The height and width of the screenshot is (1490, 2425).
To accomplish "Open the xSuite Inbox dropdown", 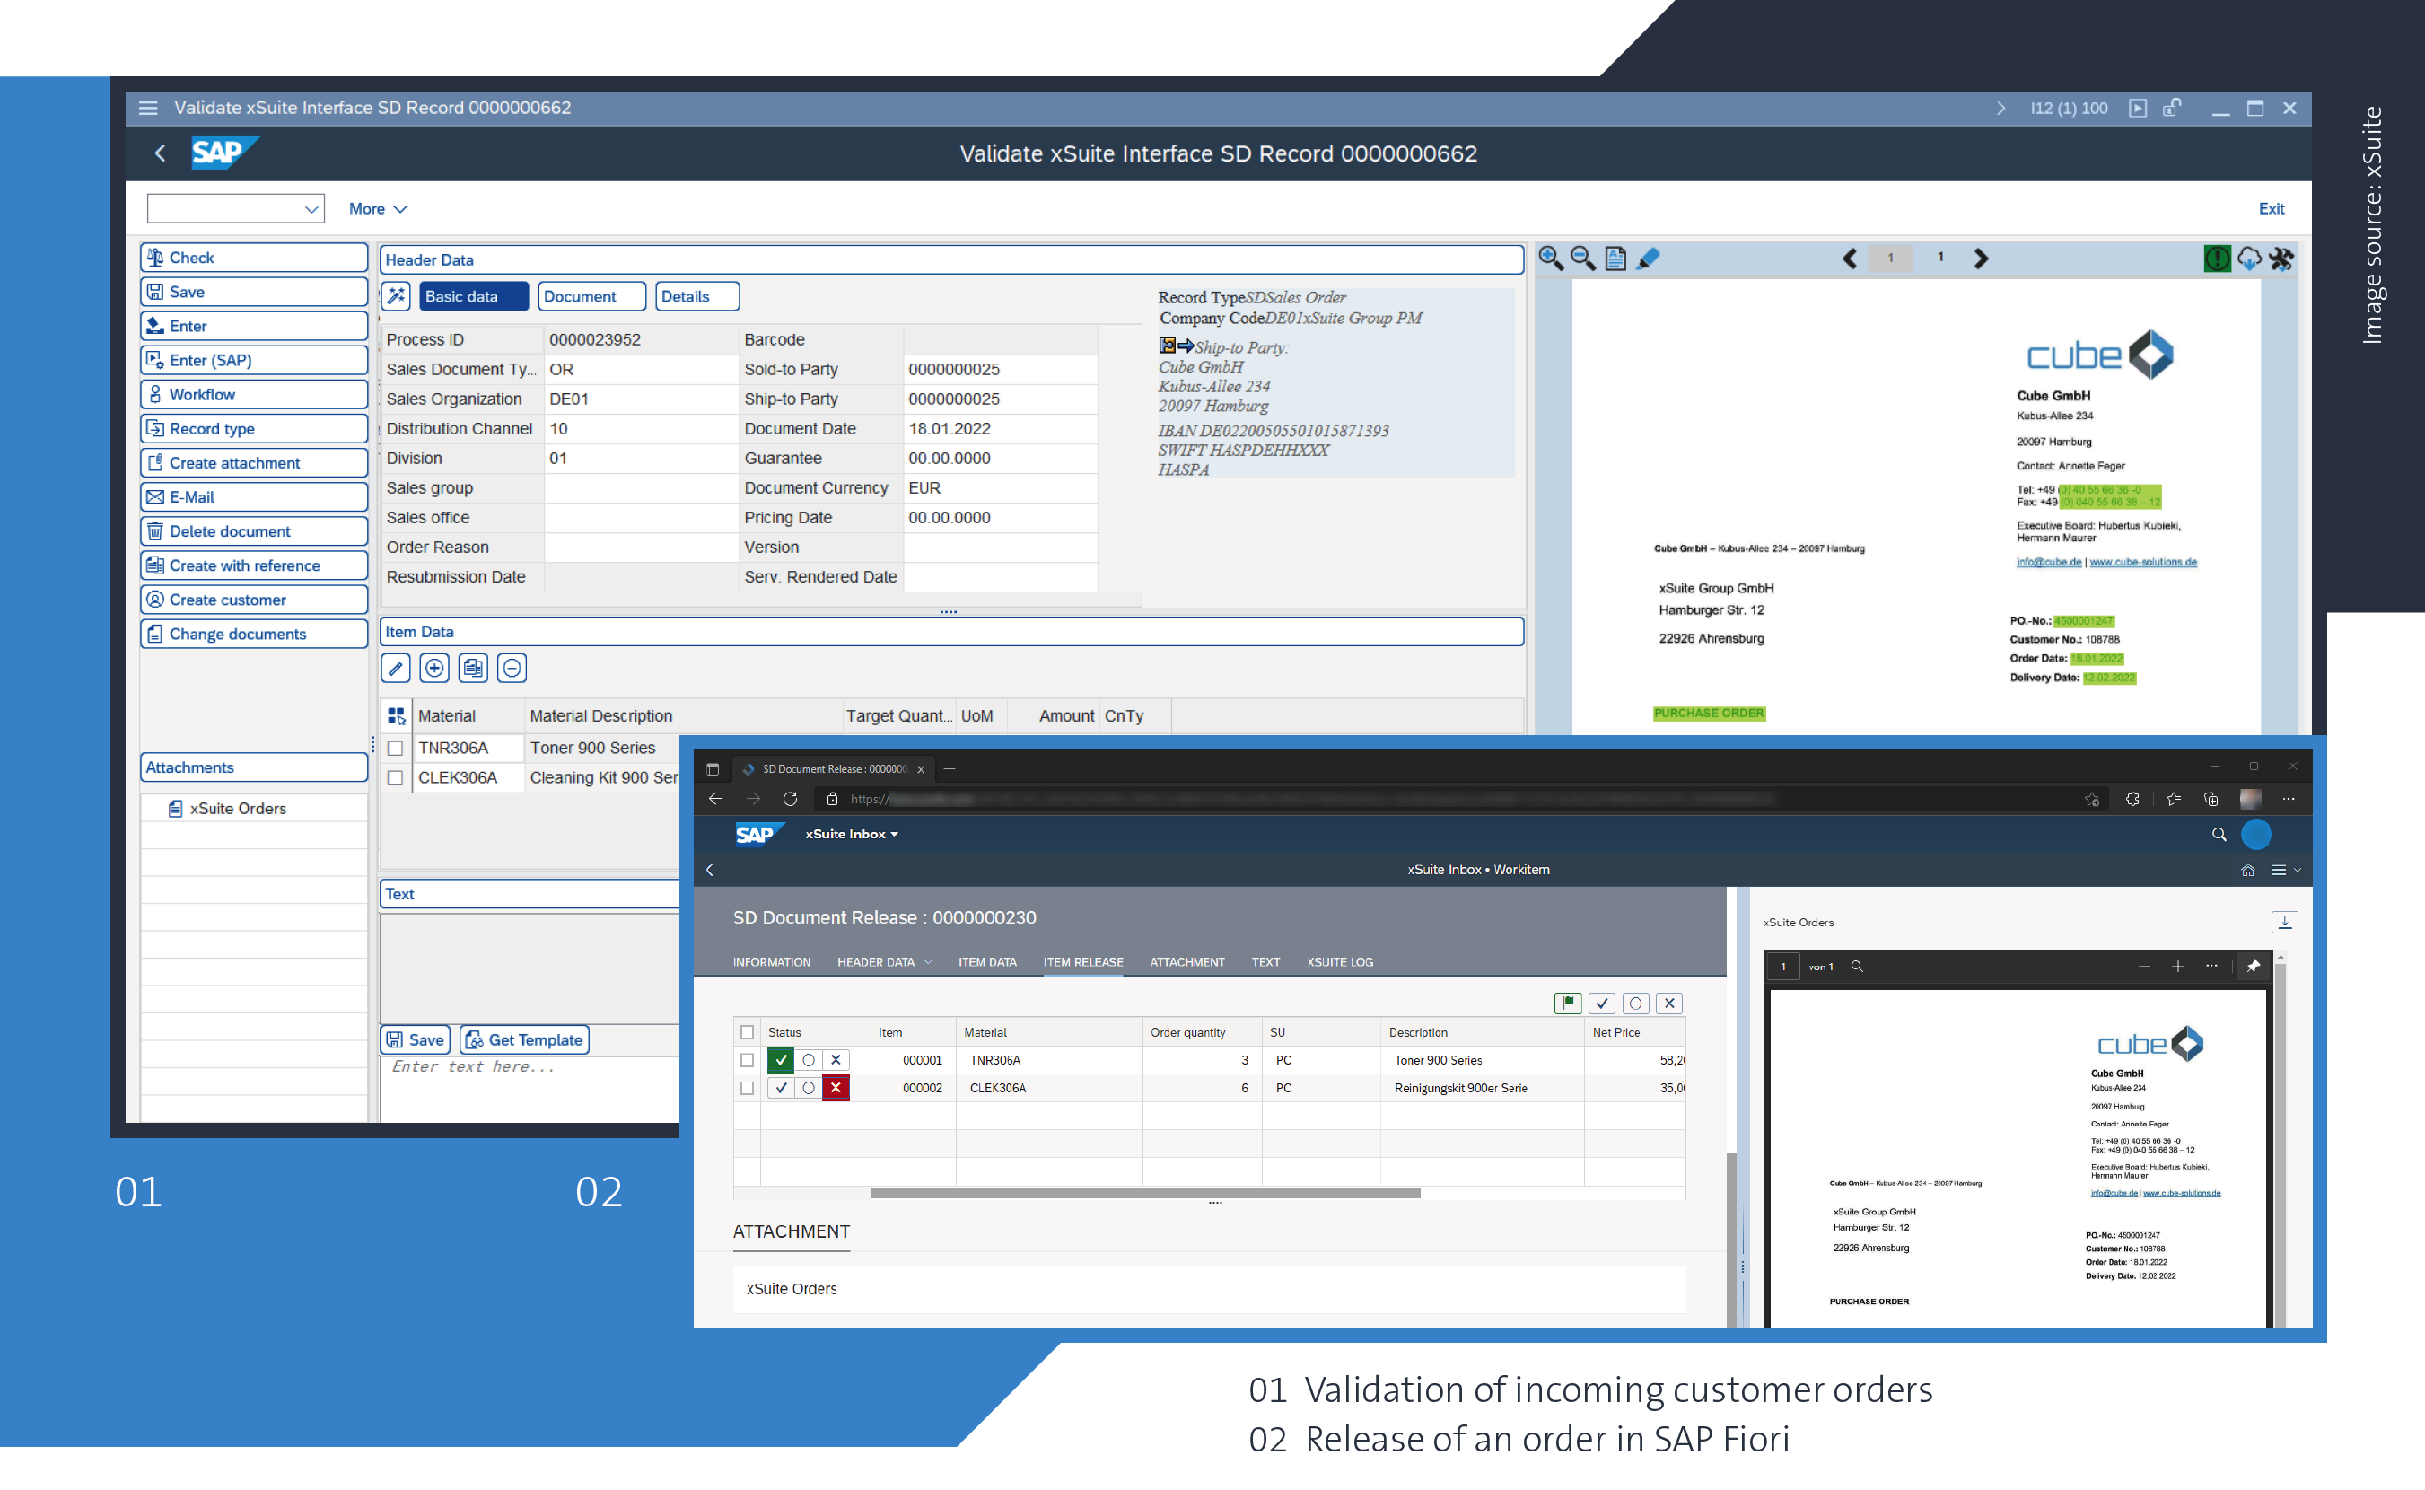I will pos(852,834).
